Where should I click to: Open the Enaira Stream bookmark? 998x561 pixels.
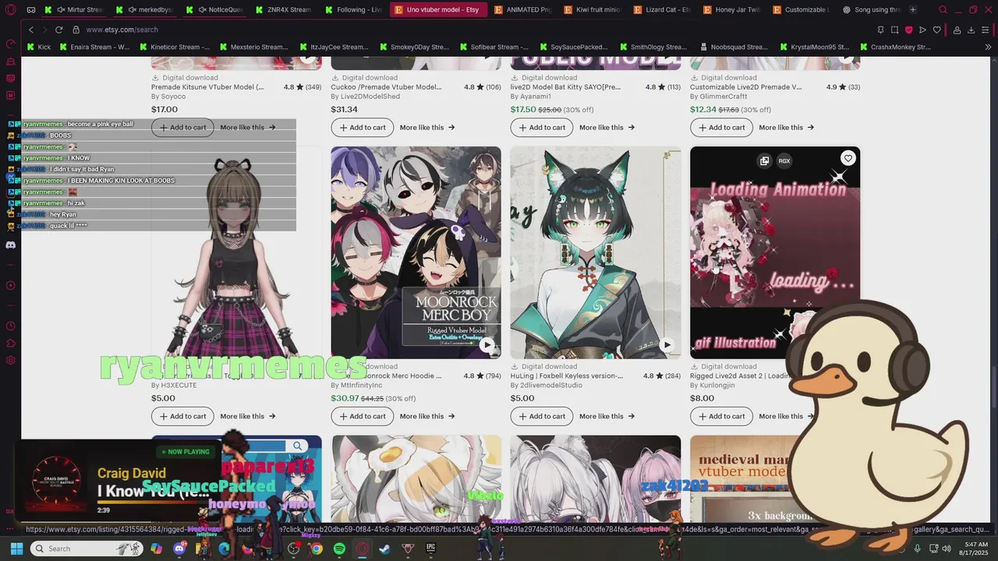tap(94, 47)
